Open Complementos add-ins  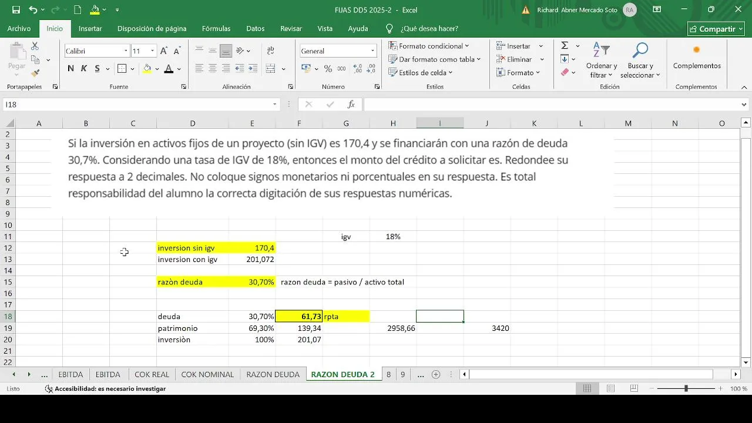pos(697,56)
